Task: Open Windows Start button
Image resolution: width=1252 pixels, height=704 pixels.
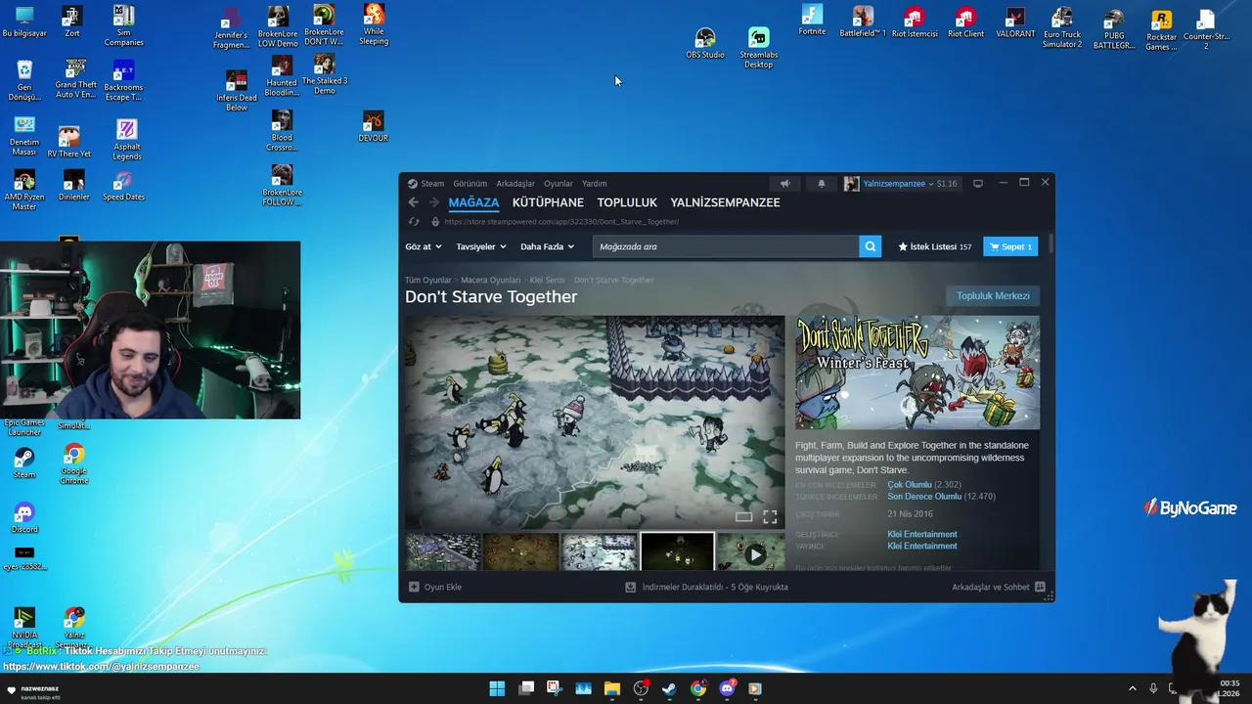Action: [x=497, y=688]
